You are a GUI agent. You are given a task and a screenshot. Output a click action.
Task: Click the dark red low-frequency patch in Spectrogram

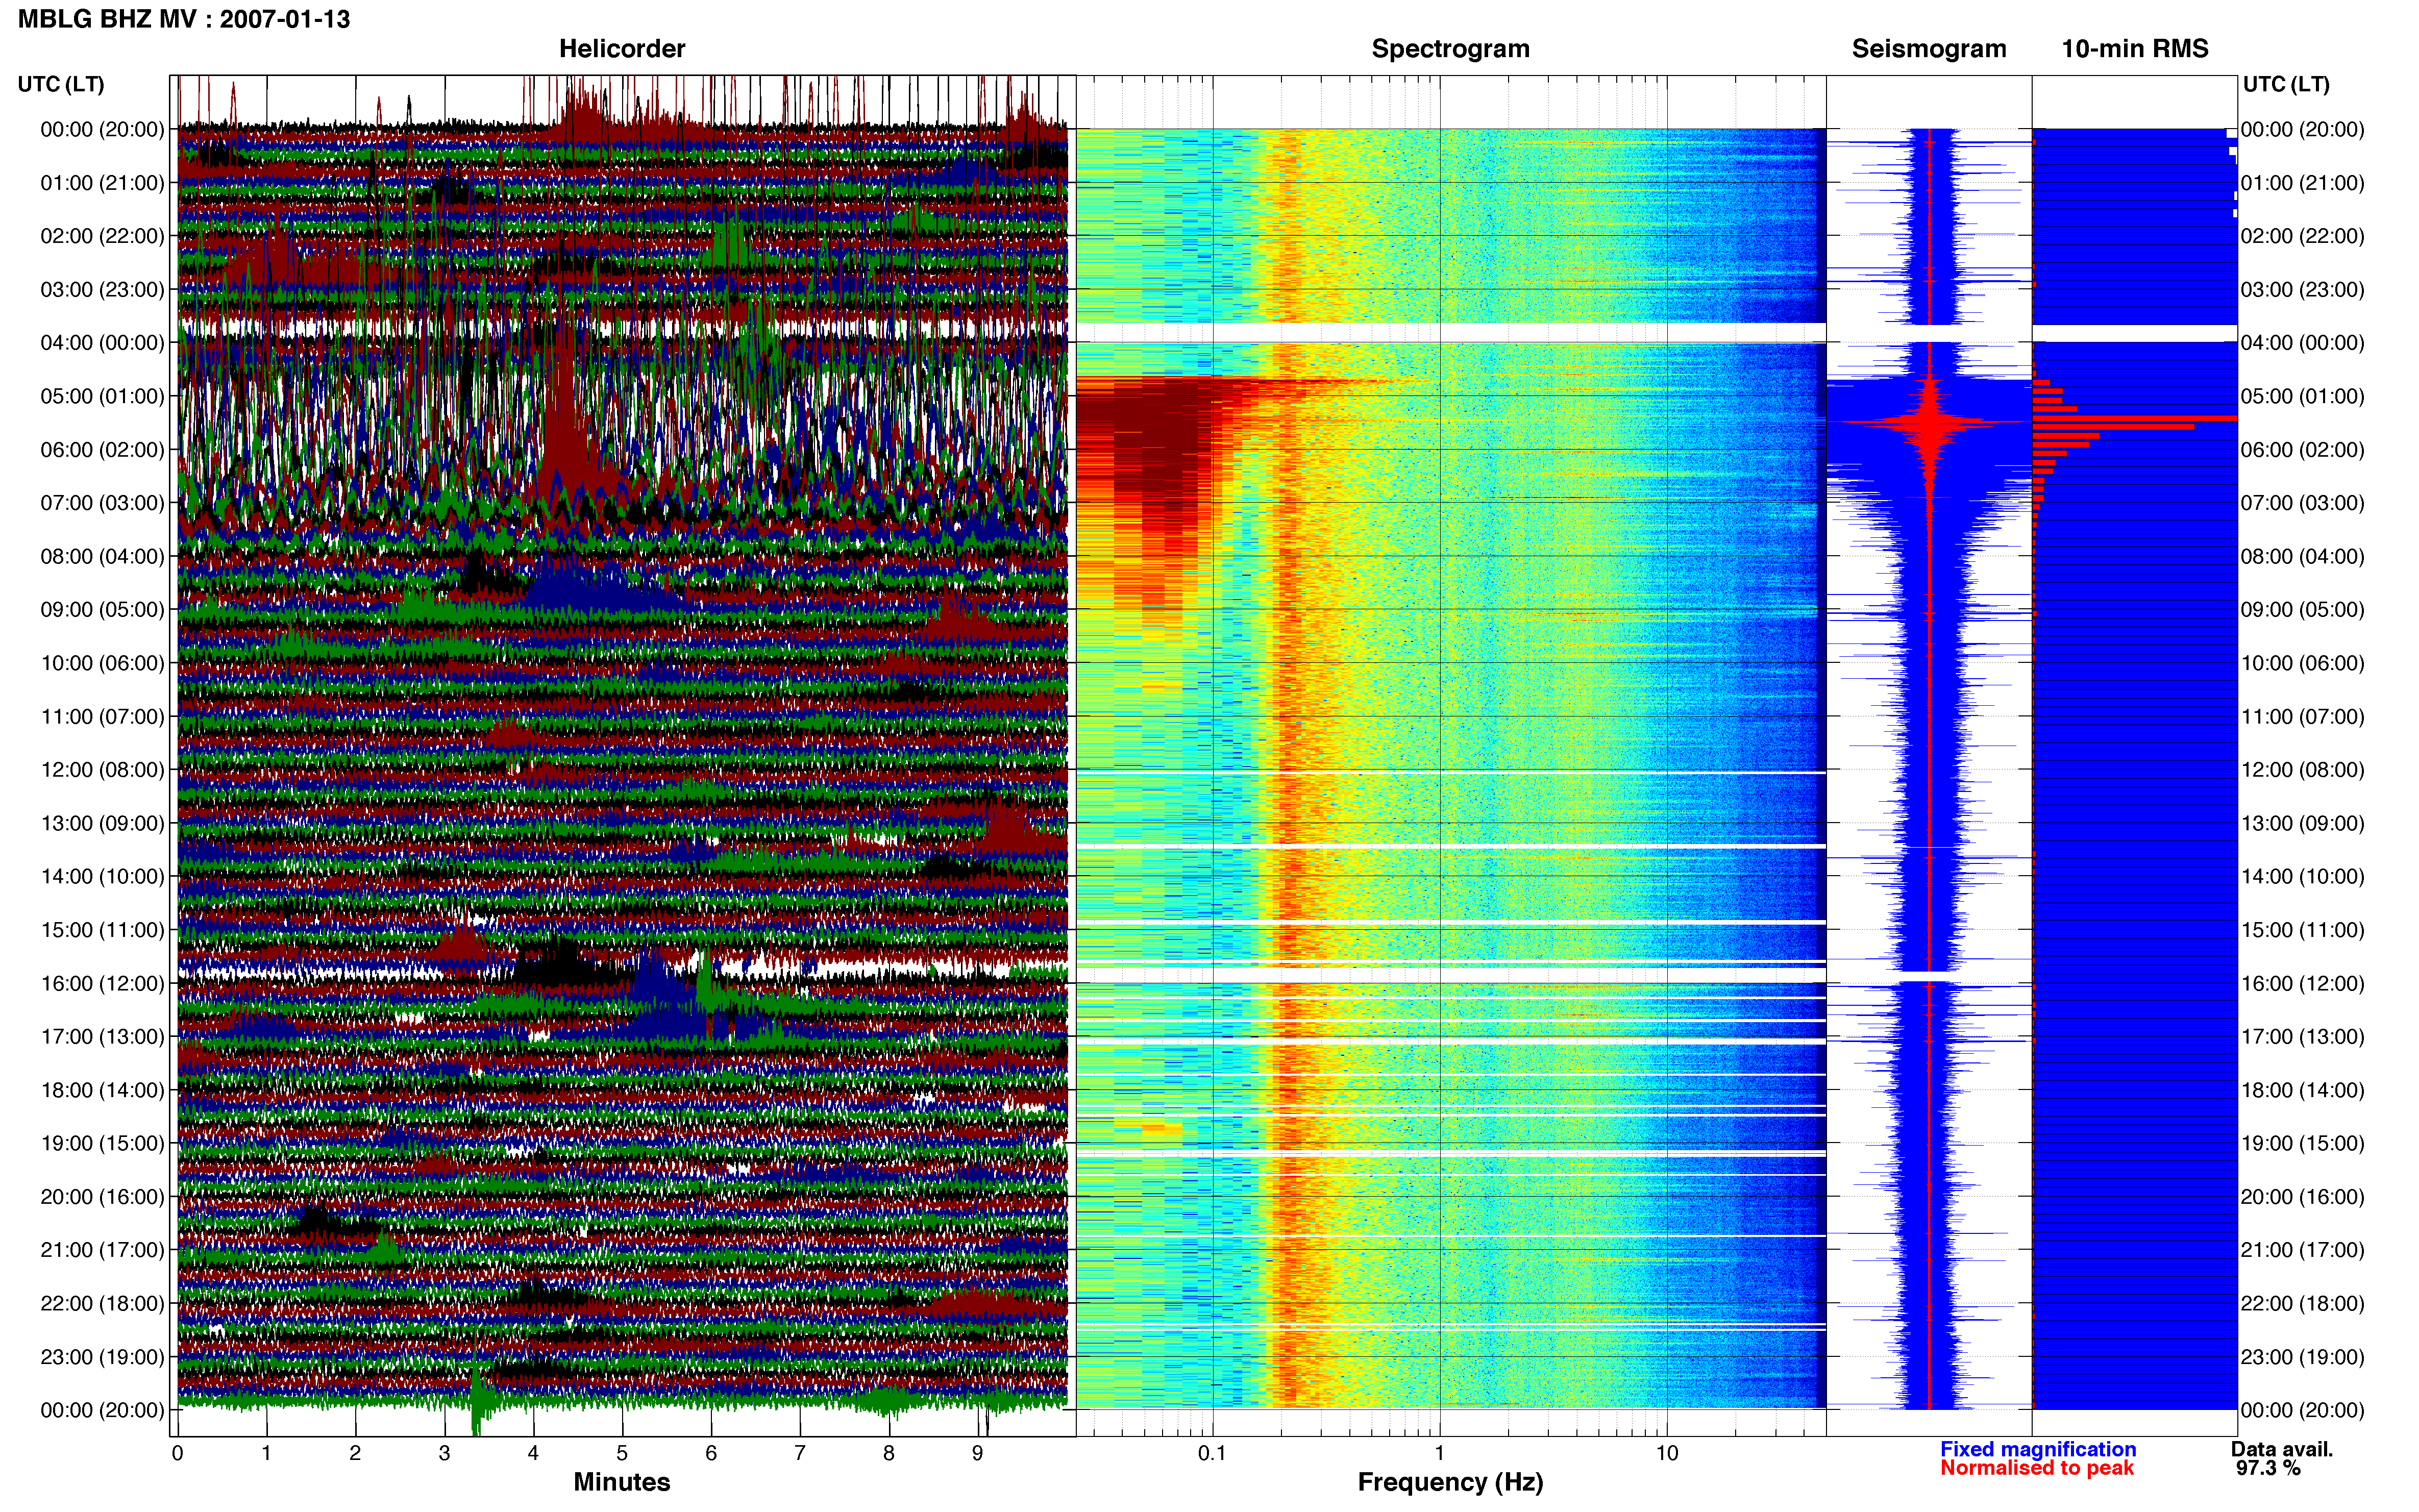point(1150,450)
